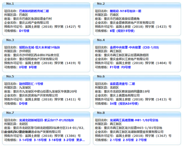Open project 渝能嘉湾壹号-二期

point(122,84)
